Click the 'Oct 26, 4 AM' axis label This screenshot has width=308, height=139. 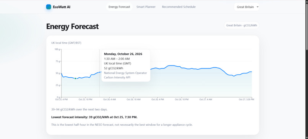(109, 99)
